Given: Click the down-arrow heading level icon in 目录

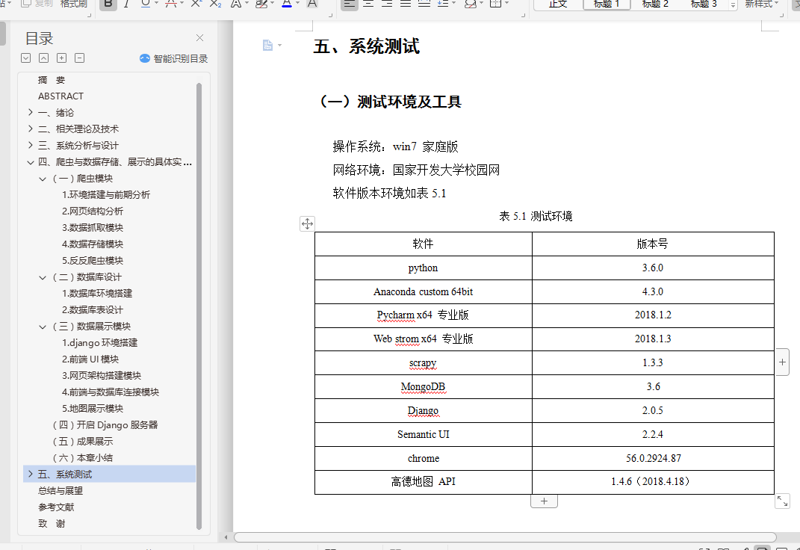Looking at the screenshot, I should point(26,58).
